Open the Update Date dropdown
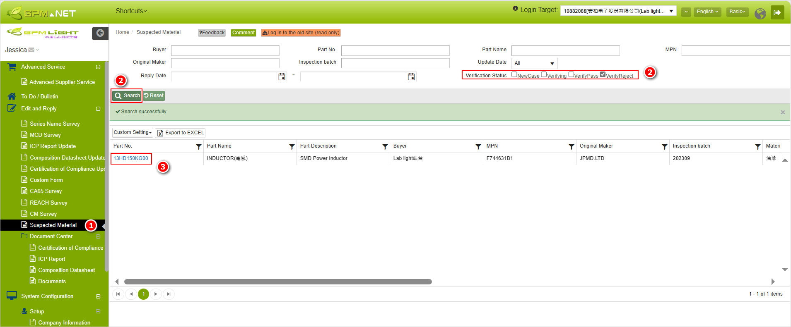791x327 pixels. [x=535, y=63]
